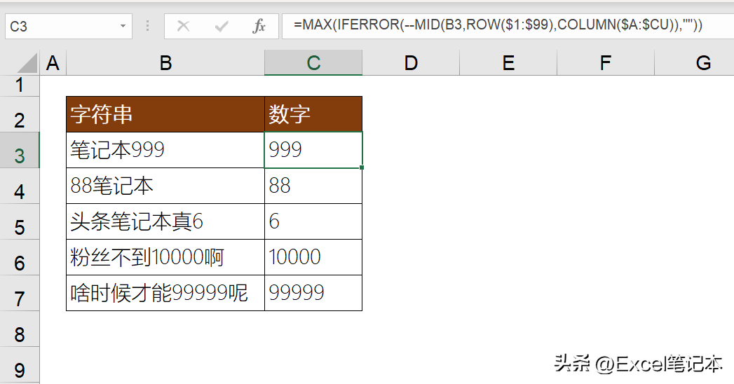Select column E header

[x=508, y=63]
